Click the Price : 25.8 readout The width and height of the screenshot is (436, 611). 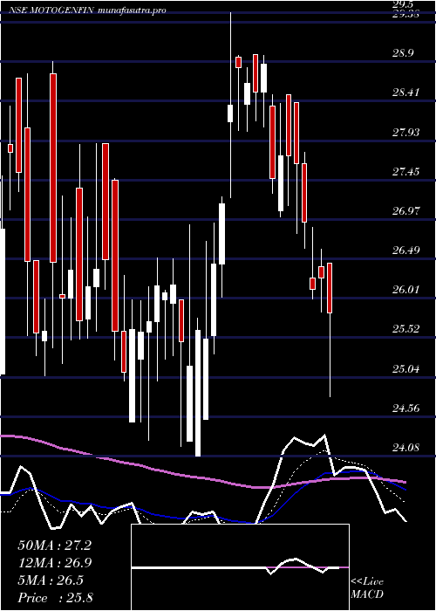pos(55,597)
